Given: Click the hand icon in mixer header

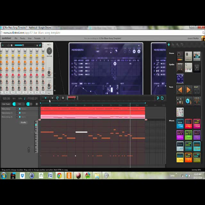Looking at the screenshot, I should pyautogui.click(x=11, y=45).
